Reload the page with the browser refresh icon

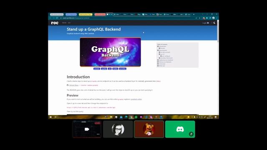click(57, 18)
